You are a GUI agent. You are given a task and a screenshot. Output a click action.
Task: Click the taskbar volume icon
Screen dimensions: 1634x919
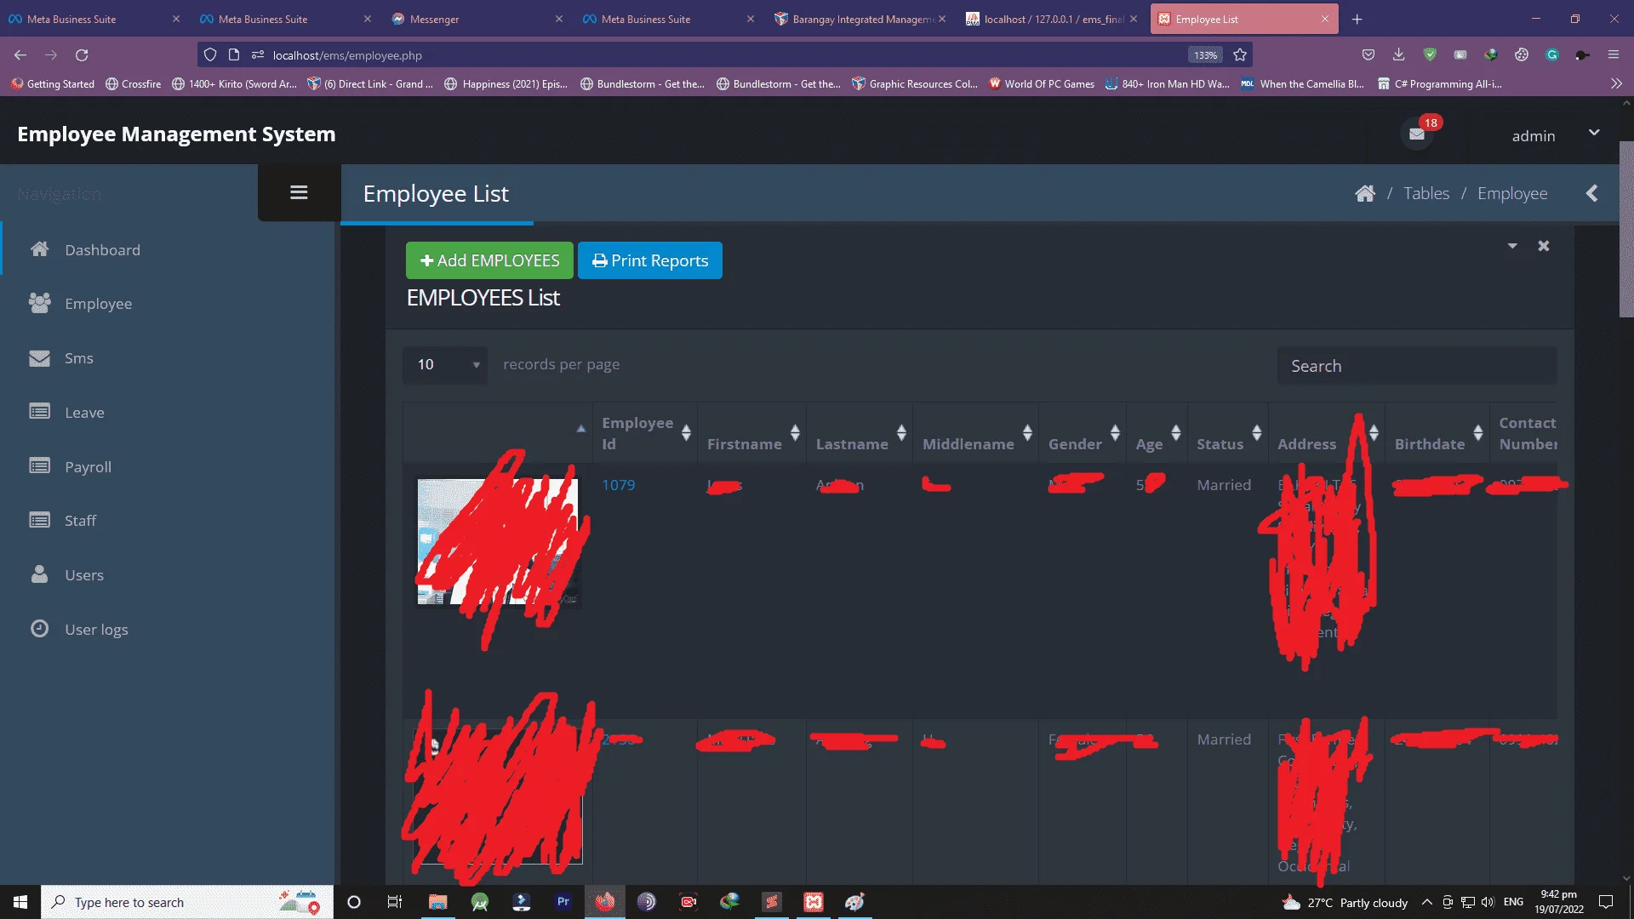pyautogui.click(x=1488, y=902)
